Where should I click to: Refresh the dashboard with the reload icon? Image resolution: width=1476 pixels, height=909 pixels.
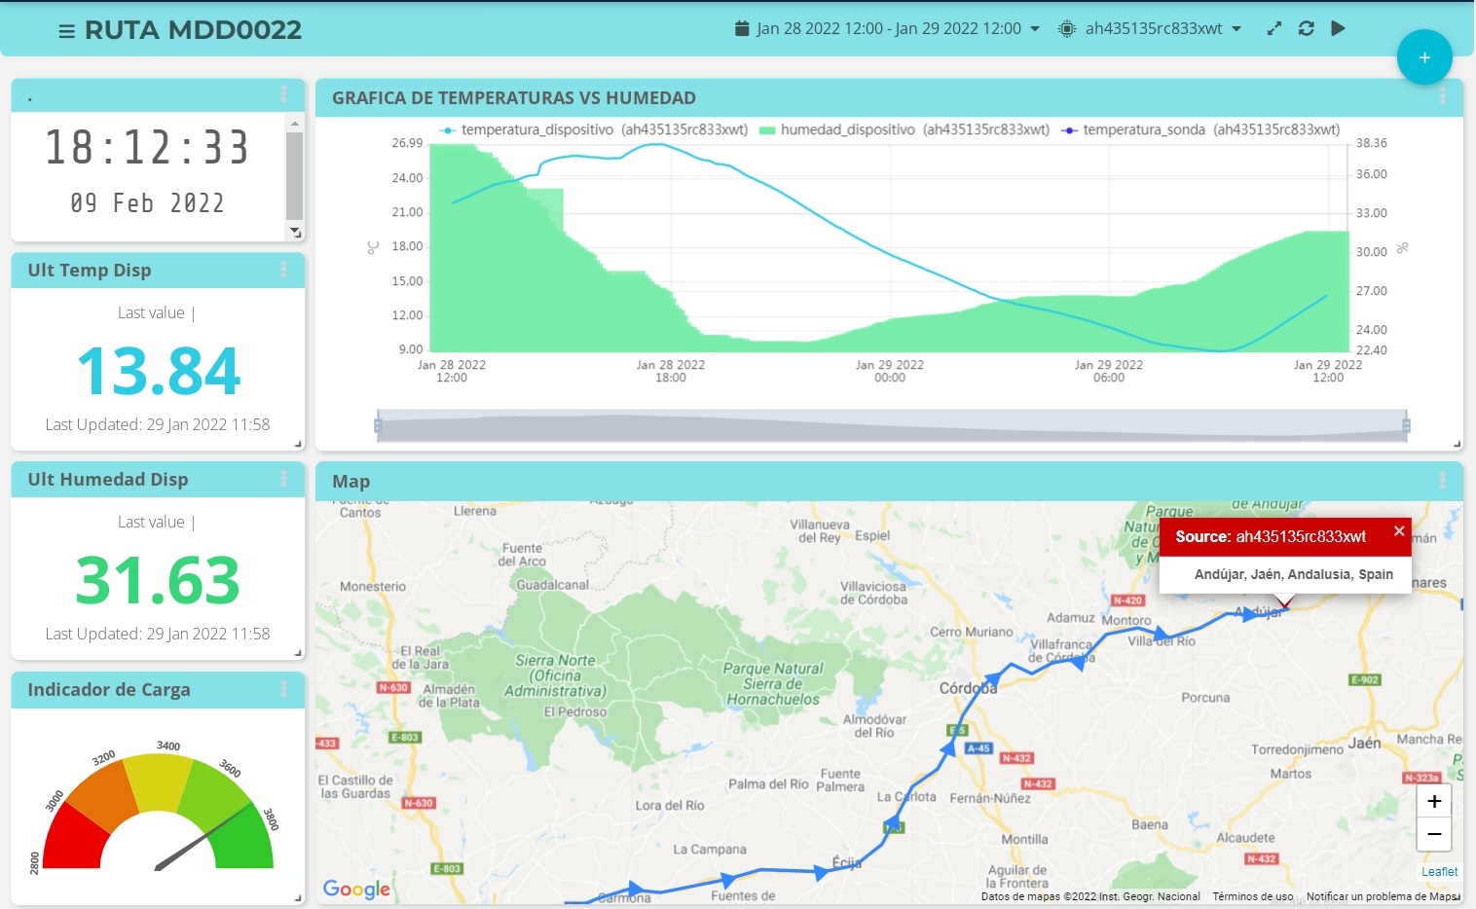1307,29
